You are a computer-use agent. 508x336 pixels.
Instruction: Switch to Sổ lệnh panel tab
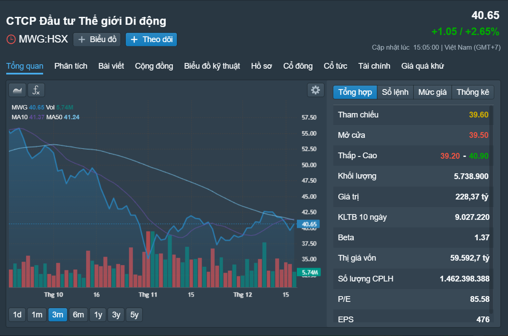tap(395, 92)
